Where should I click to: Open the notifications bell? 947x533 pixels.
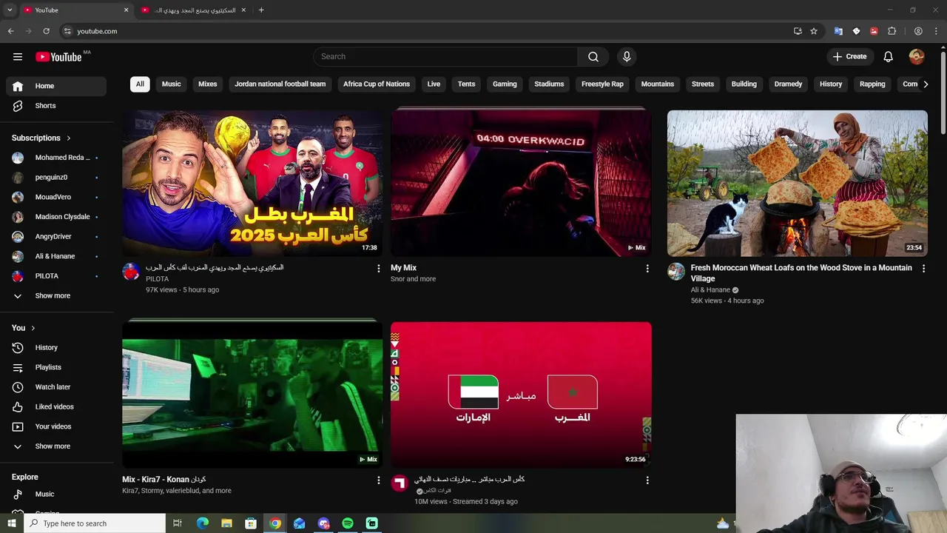point(889,56)
